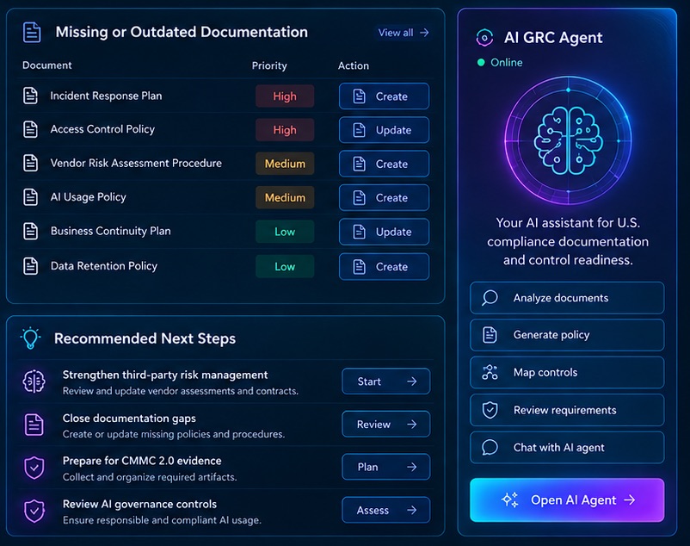Open the View all documentation link
Screen dimensions: 690x546
(404, 33)
